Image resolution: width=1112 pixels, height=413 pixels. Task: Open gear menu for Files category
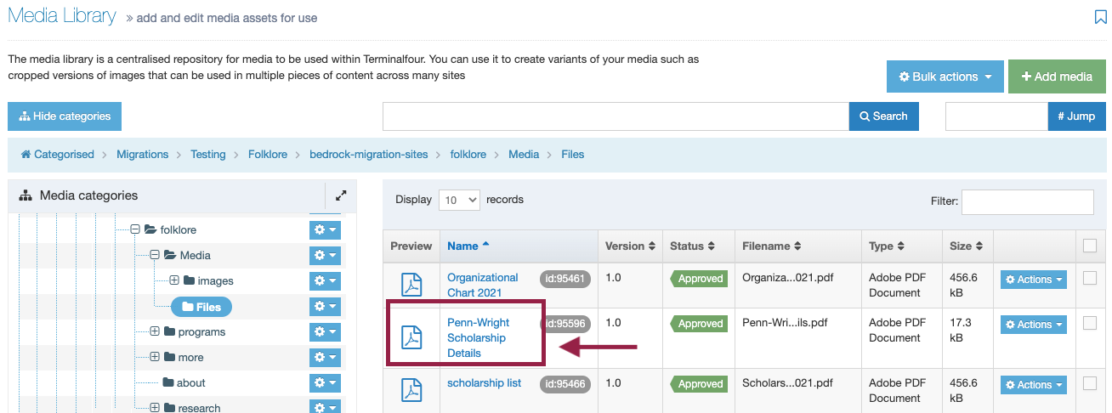point(325,306)
